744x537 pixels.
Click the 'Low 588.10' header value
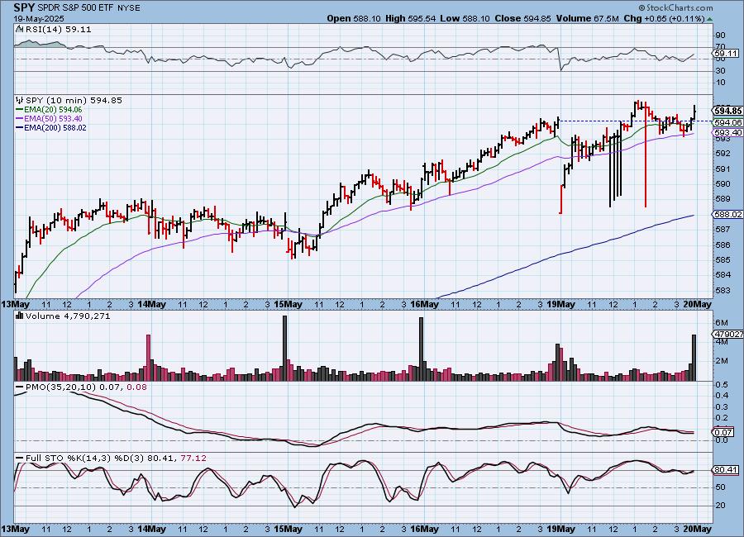tap(465, 18)
